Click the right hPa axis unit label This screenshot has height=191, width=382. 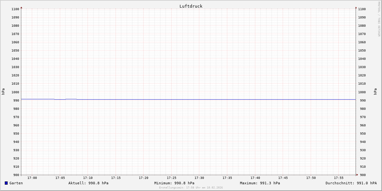point(375,92)
